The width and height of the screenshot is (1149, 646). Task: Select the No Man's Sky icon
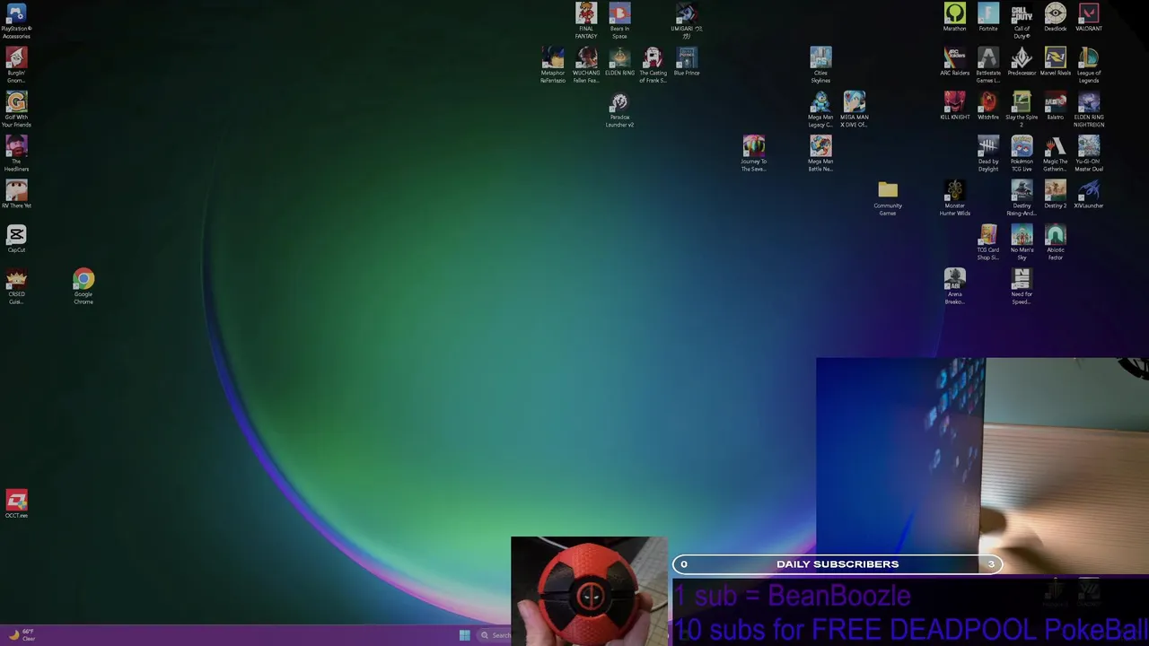[x=1022, y=242]
